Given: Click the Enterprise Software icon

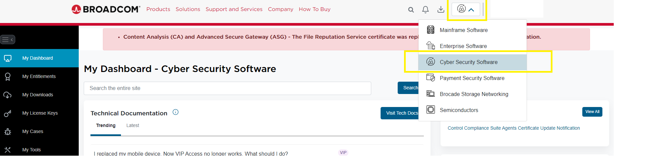Looking at the screenshot, I should coord(431,46).
